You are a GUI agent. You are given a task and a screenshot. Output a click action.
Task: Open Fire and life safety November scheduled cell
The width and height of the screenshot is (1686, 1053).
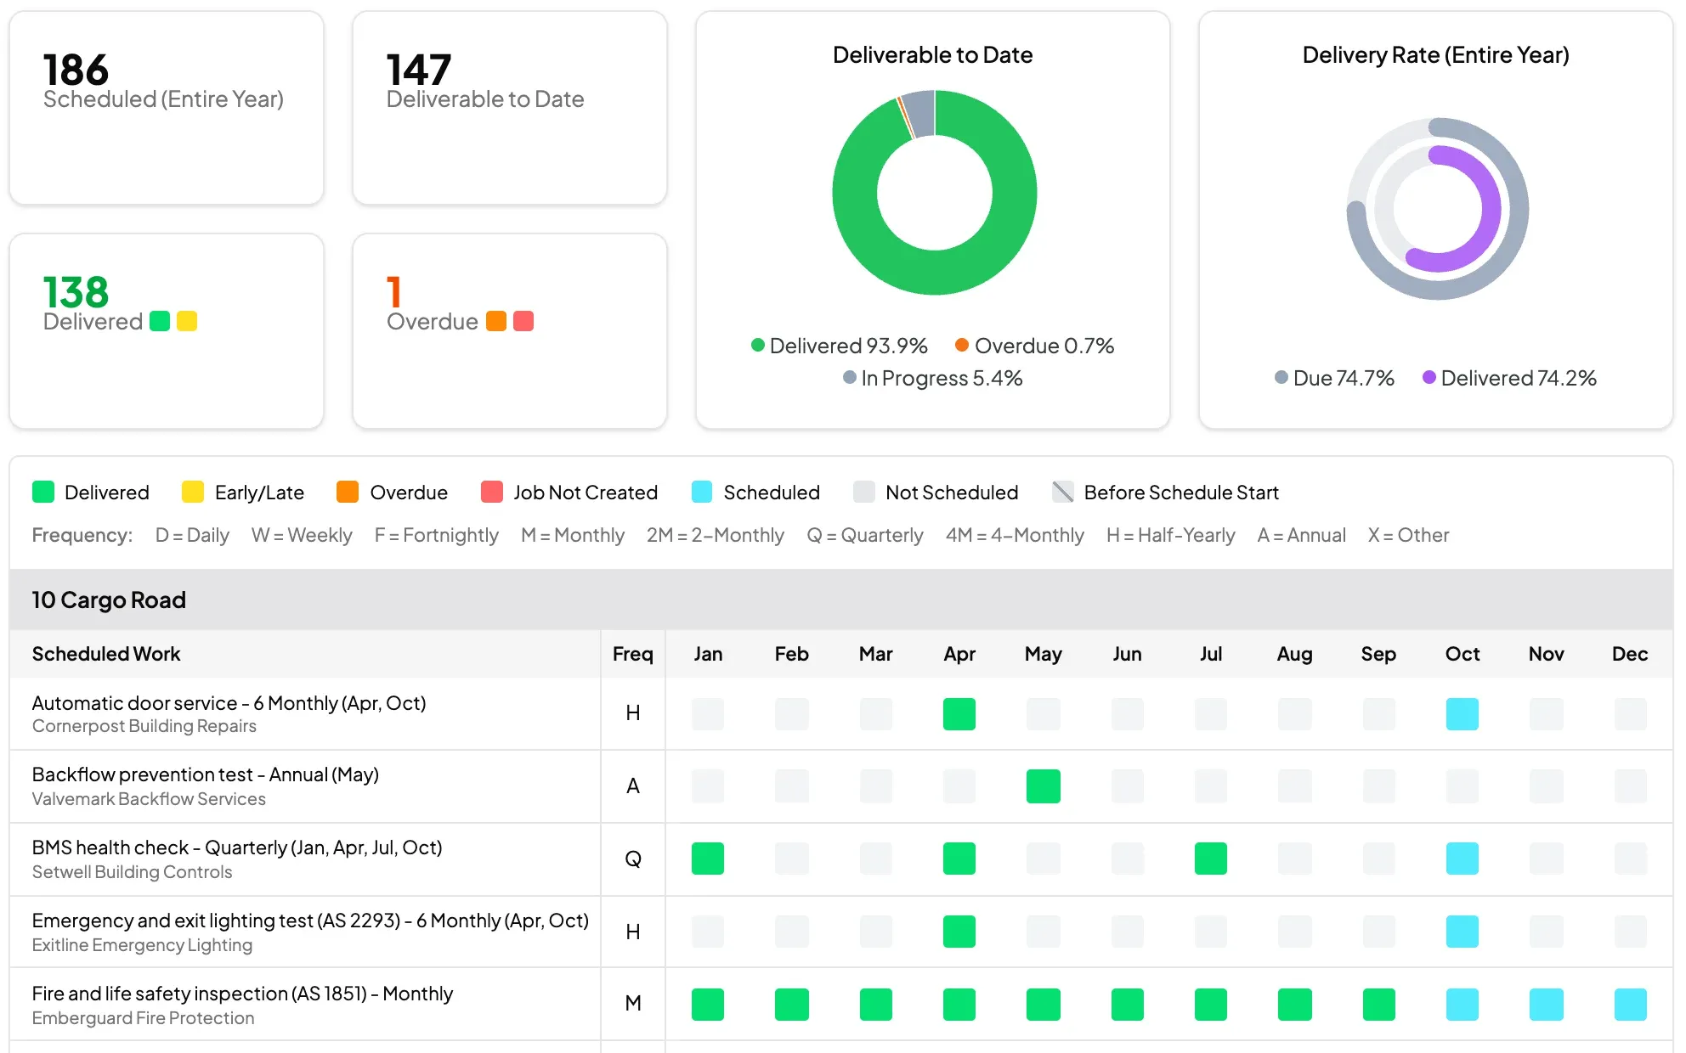pos(1547,1005)
